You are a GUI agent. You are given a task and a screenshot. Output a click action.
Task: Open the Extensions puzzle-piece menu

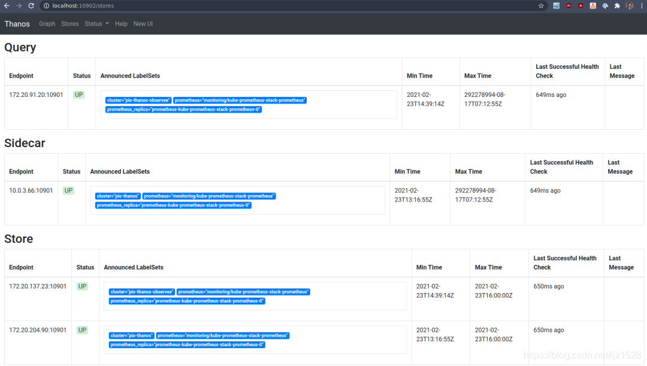(x=617, y=6)
